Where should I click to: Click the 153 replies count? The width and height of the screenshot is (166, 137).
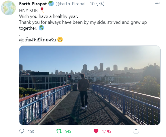(31, 132)
